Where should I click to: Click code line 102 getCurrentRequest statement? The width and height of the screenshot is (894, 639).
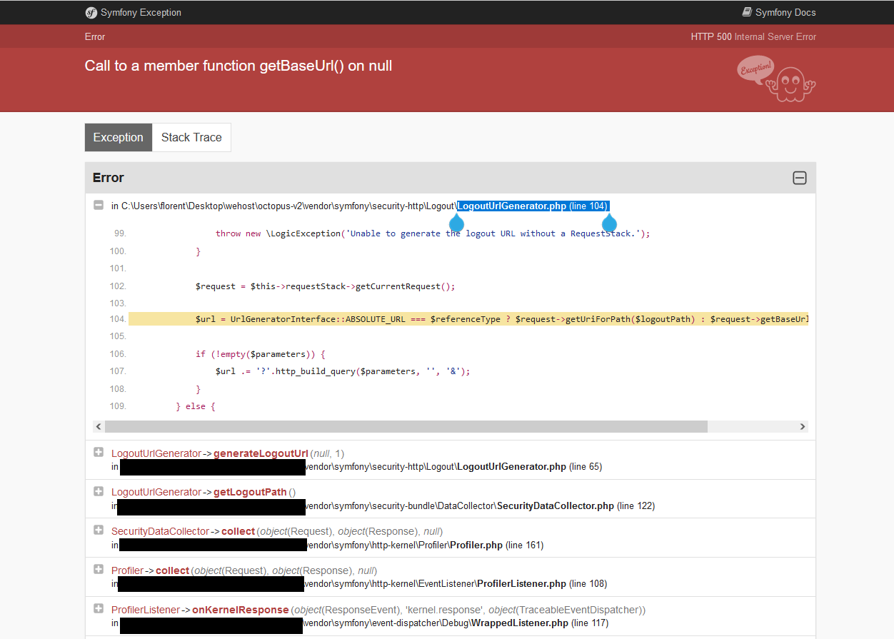click(x=326, y=286)
